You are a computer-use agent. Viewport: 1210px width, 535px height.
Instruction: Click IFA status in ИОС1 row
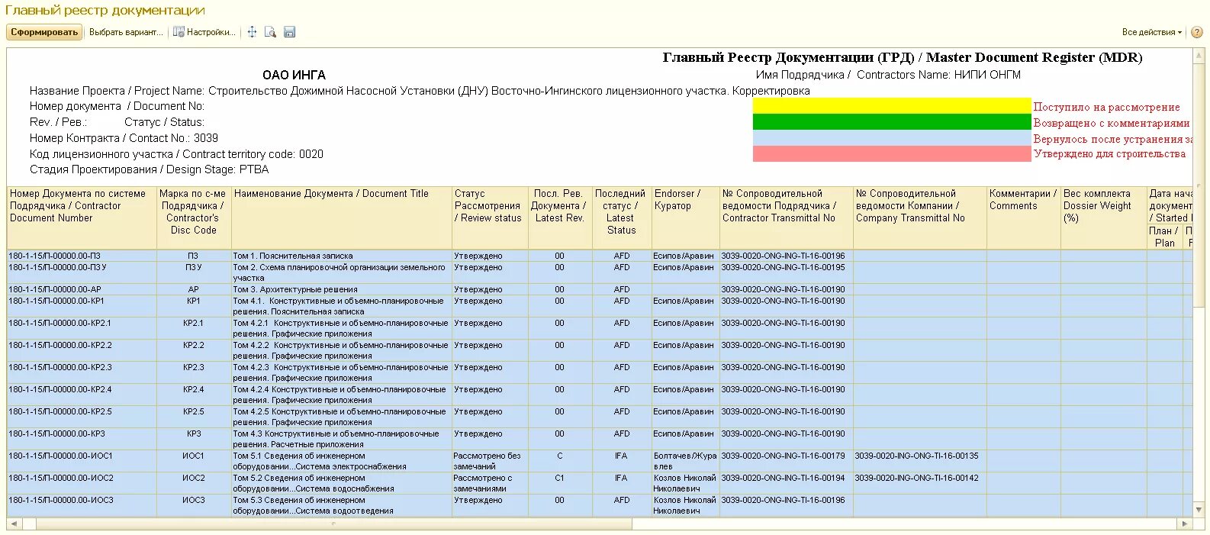point(622,461)
